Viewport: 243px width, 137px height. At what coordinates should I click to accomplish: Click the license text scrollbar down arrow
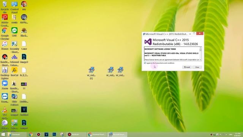[200, 60]
